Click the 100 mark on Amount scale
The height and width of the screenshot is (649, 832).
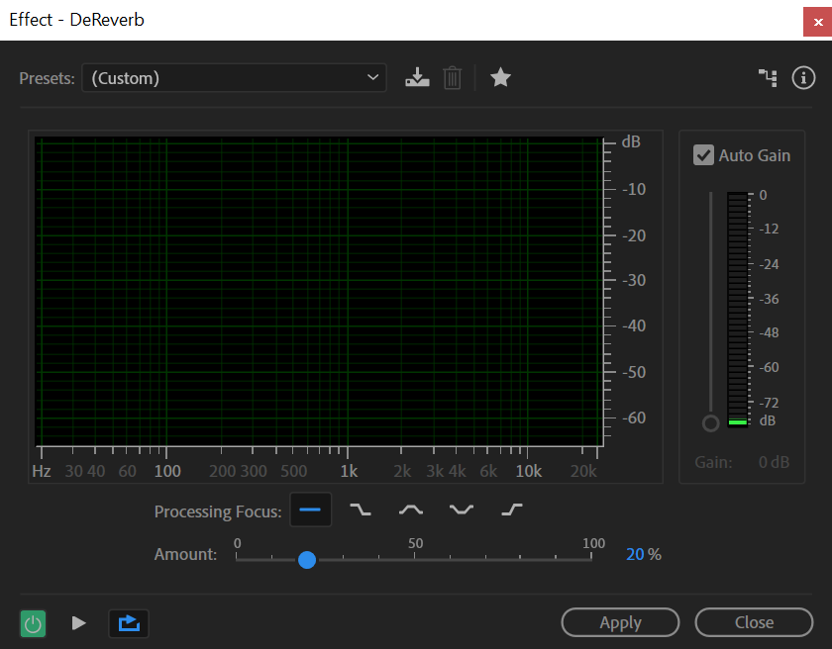pyautogui.click(x=593, y=543)
